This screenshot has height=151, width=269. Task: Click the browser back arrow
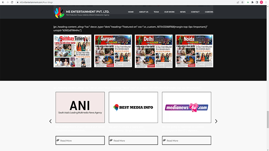(3, 2)
